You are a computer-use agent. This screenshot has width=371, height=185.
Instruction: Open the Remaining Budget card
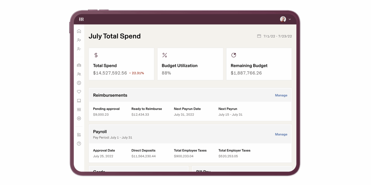click(x=259, y=64)
